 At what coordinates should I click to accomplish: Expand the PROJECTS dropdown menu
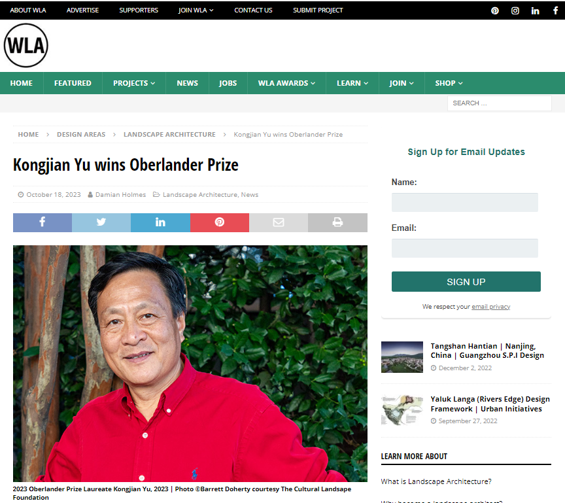pyautogui.click(x=134, y=83)
